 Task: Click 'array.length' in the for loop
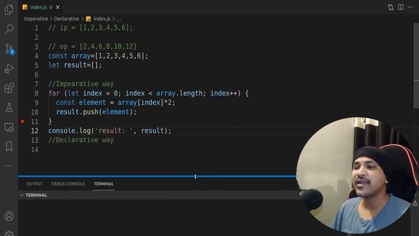click(x=179, y=93)
